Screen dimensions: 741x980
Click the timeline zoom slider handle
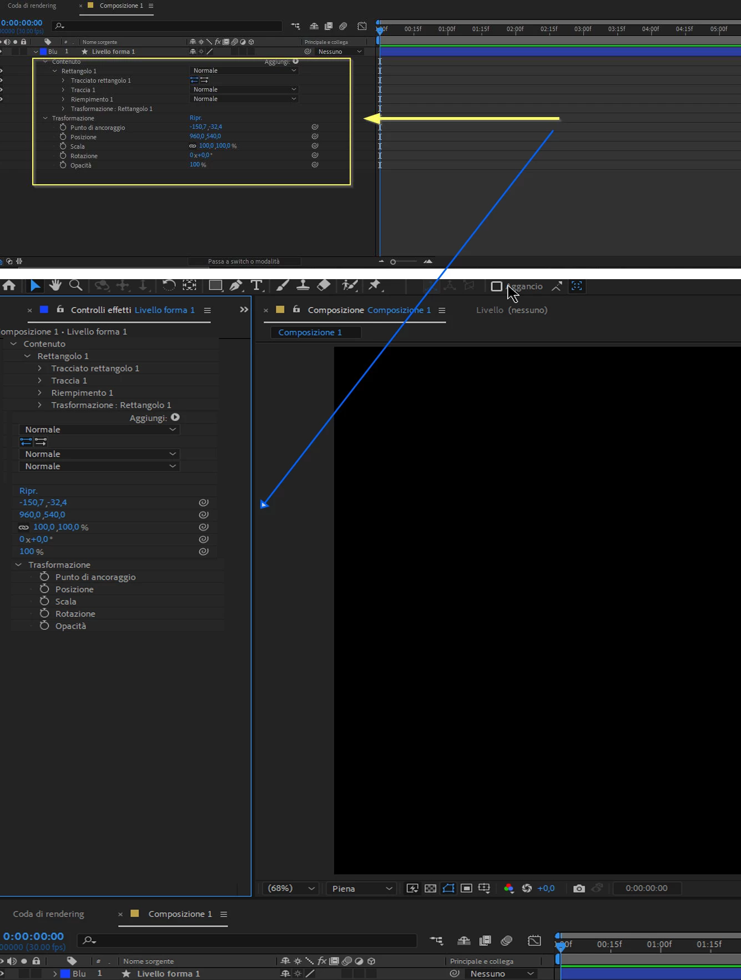(x=393, y=261)
